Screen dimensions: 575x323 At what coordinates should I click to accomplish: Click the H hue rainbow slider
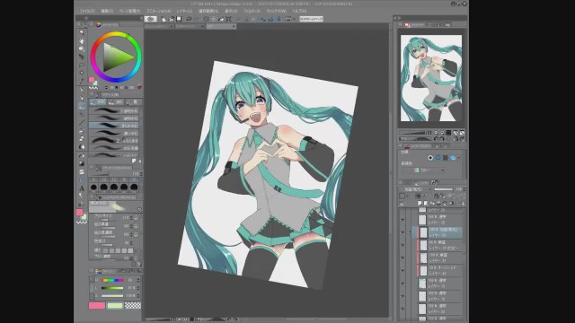tap(112, 280)
